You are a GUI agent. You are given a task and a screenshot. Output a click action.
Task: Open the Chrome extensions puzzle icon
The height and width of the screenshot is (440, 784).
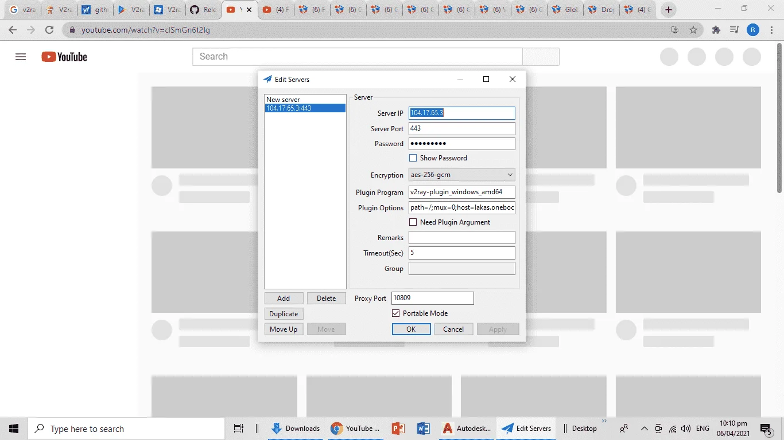716,30
